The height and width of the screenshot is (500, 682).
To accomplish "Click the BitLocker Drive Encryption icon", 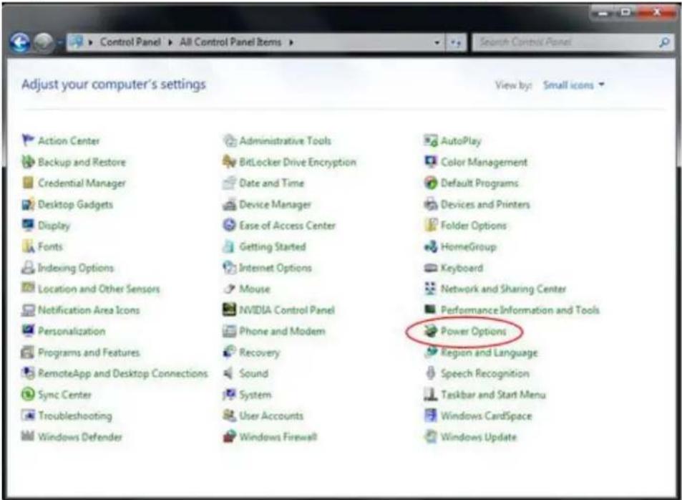I will (x=229, y=162).
